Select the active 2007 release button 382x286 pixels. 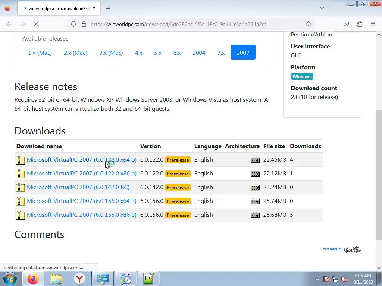pyautogui.click(x=243, y=52)
